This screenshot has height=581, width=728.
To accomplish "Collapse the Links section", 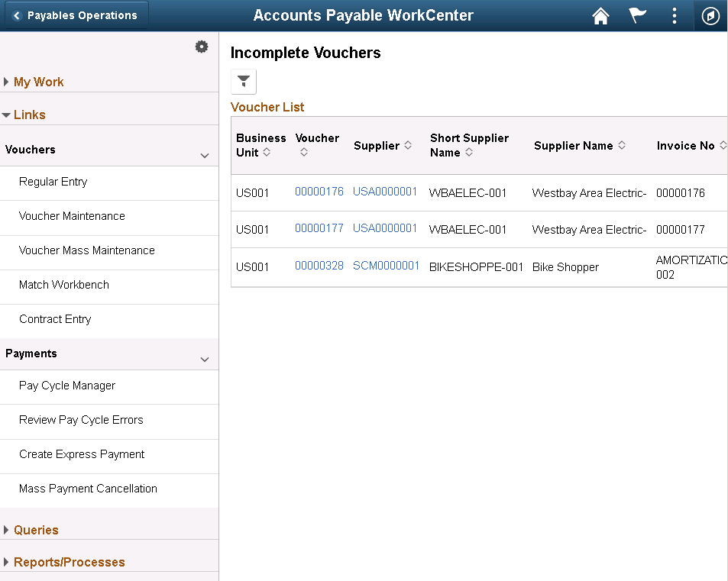I will pos(29,115).
